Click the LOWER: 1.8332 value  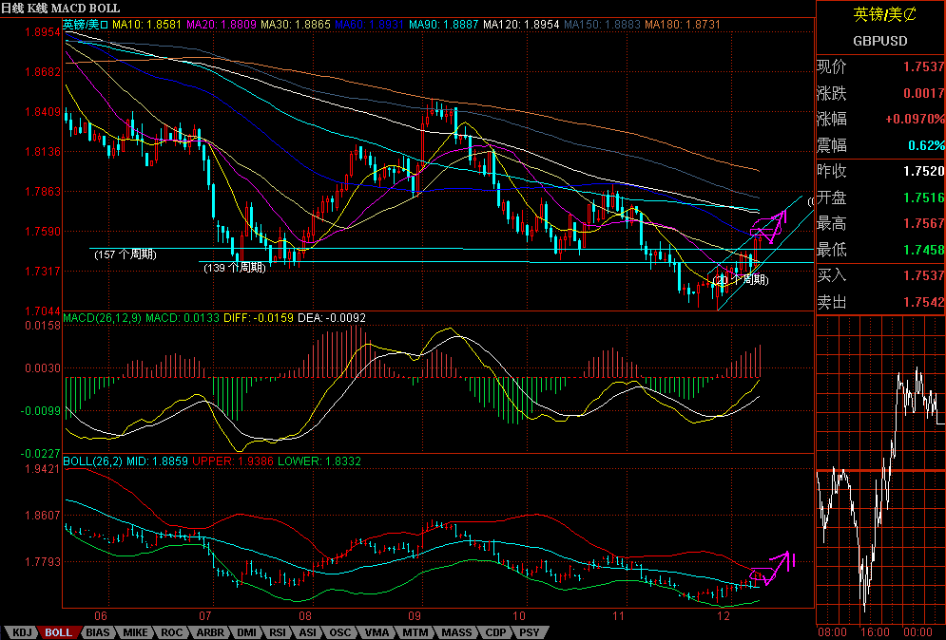[319, 461]
